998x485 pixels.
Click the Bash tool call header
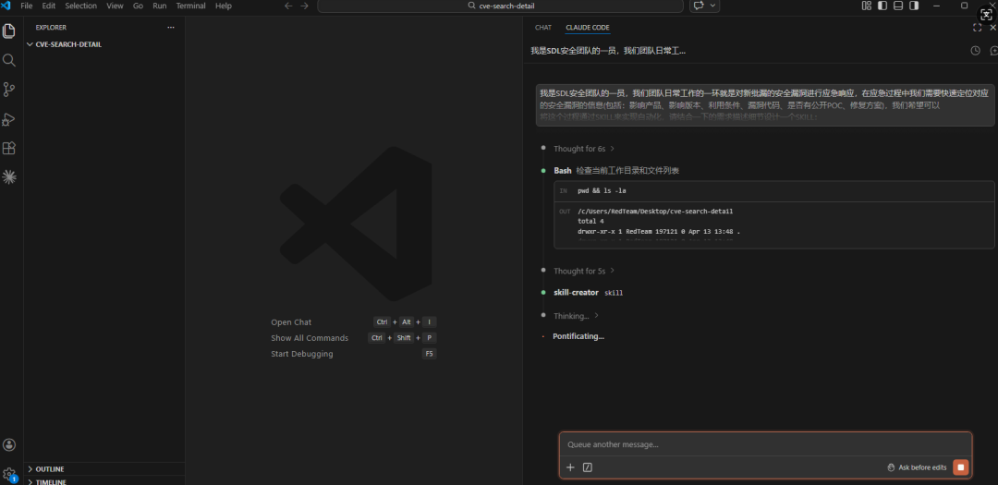coord(616,171)
